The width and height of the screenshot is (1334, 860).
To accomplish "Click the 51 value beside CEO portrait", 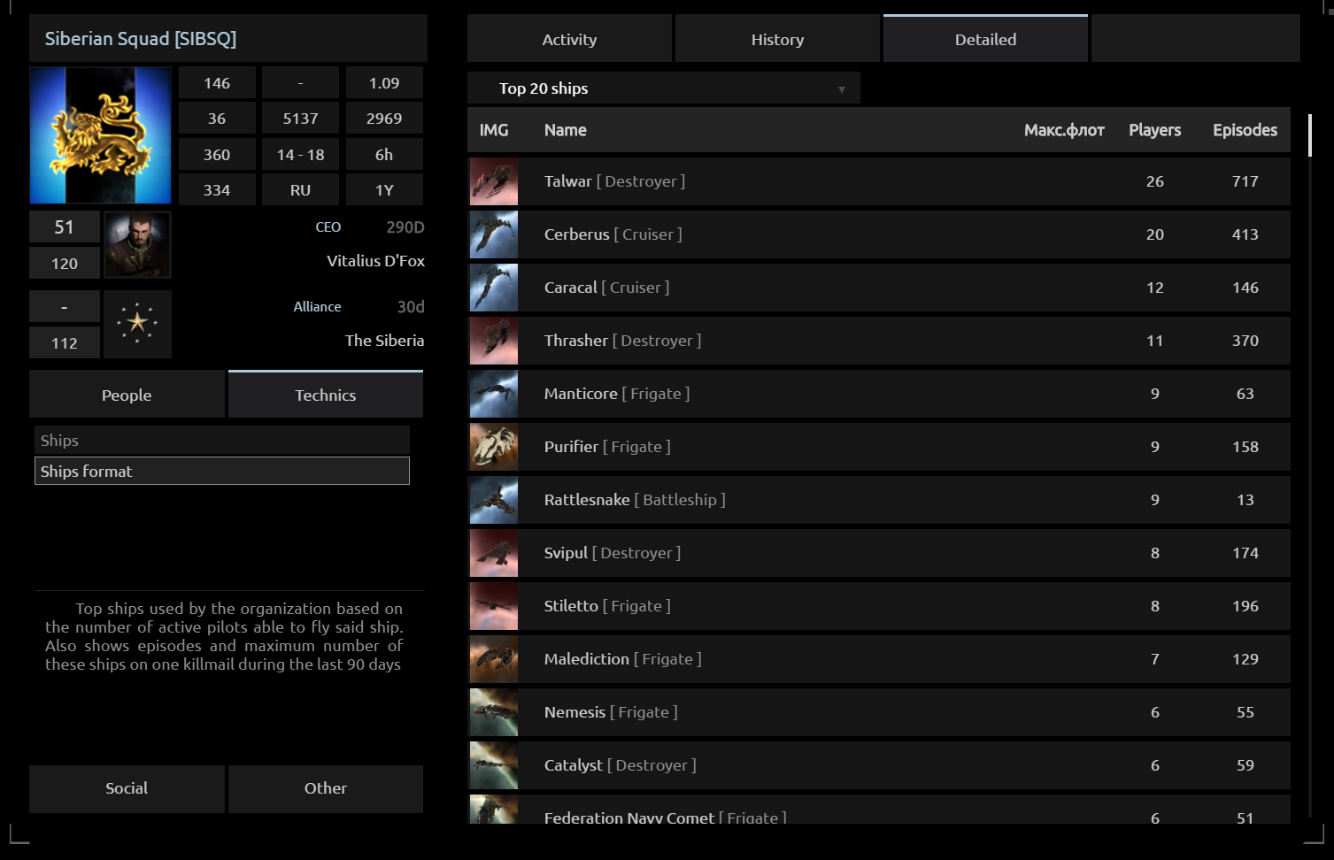I will (65, 227).
